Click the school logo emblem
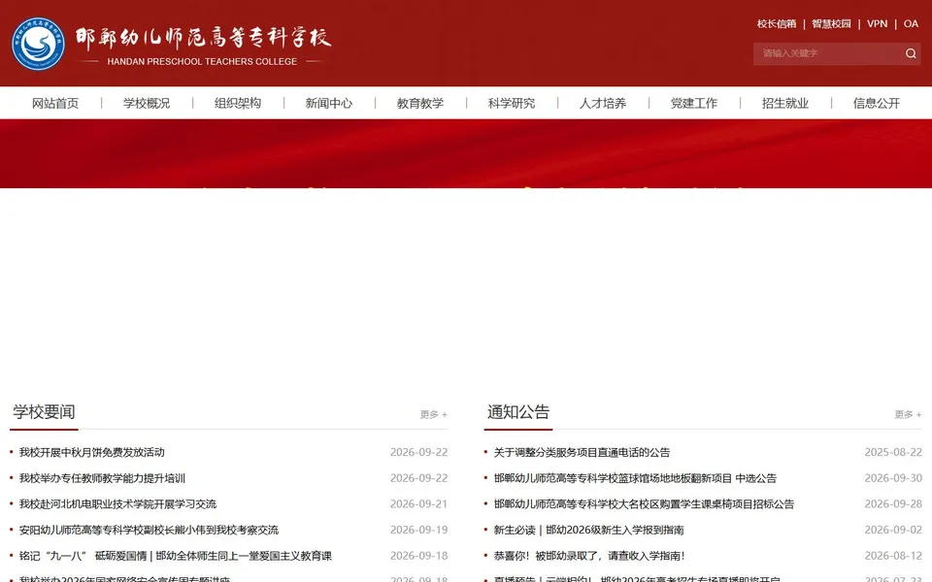 [38, 44]
